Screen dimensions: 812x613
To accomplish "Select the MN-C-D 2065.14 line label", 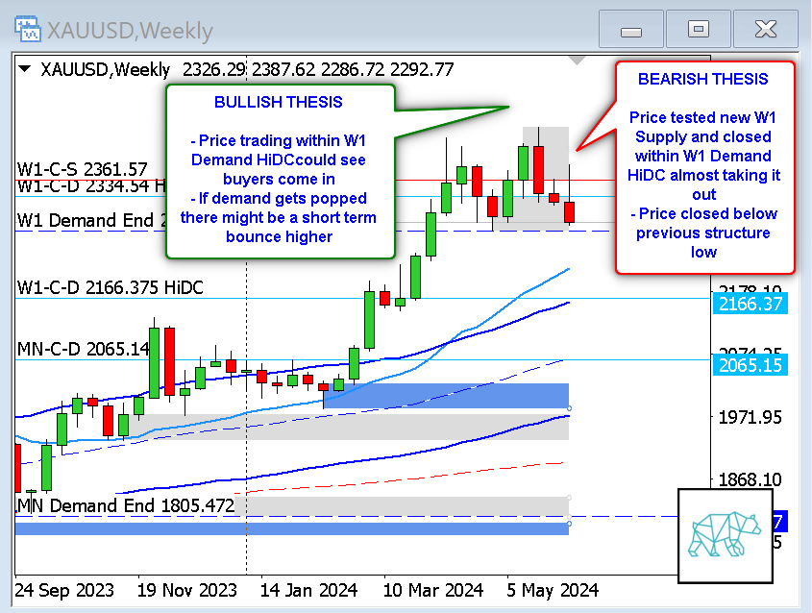I will 85,348.
